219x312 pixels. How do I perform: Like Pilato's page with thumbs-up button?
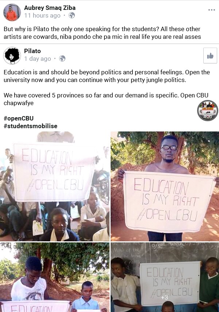210,56
